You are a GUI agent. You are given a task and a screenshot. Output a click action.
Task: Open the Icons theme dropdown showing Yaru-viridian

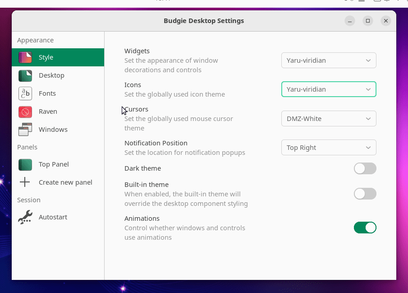pyautogui.click(x=329, y=89)
